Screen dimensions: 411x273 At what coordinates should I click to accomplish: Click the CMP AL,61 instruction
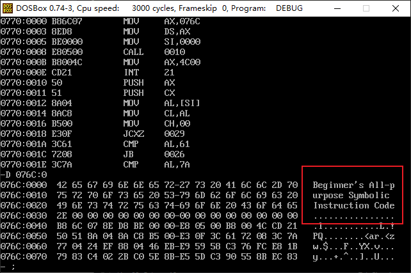click(95, 144)
